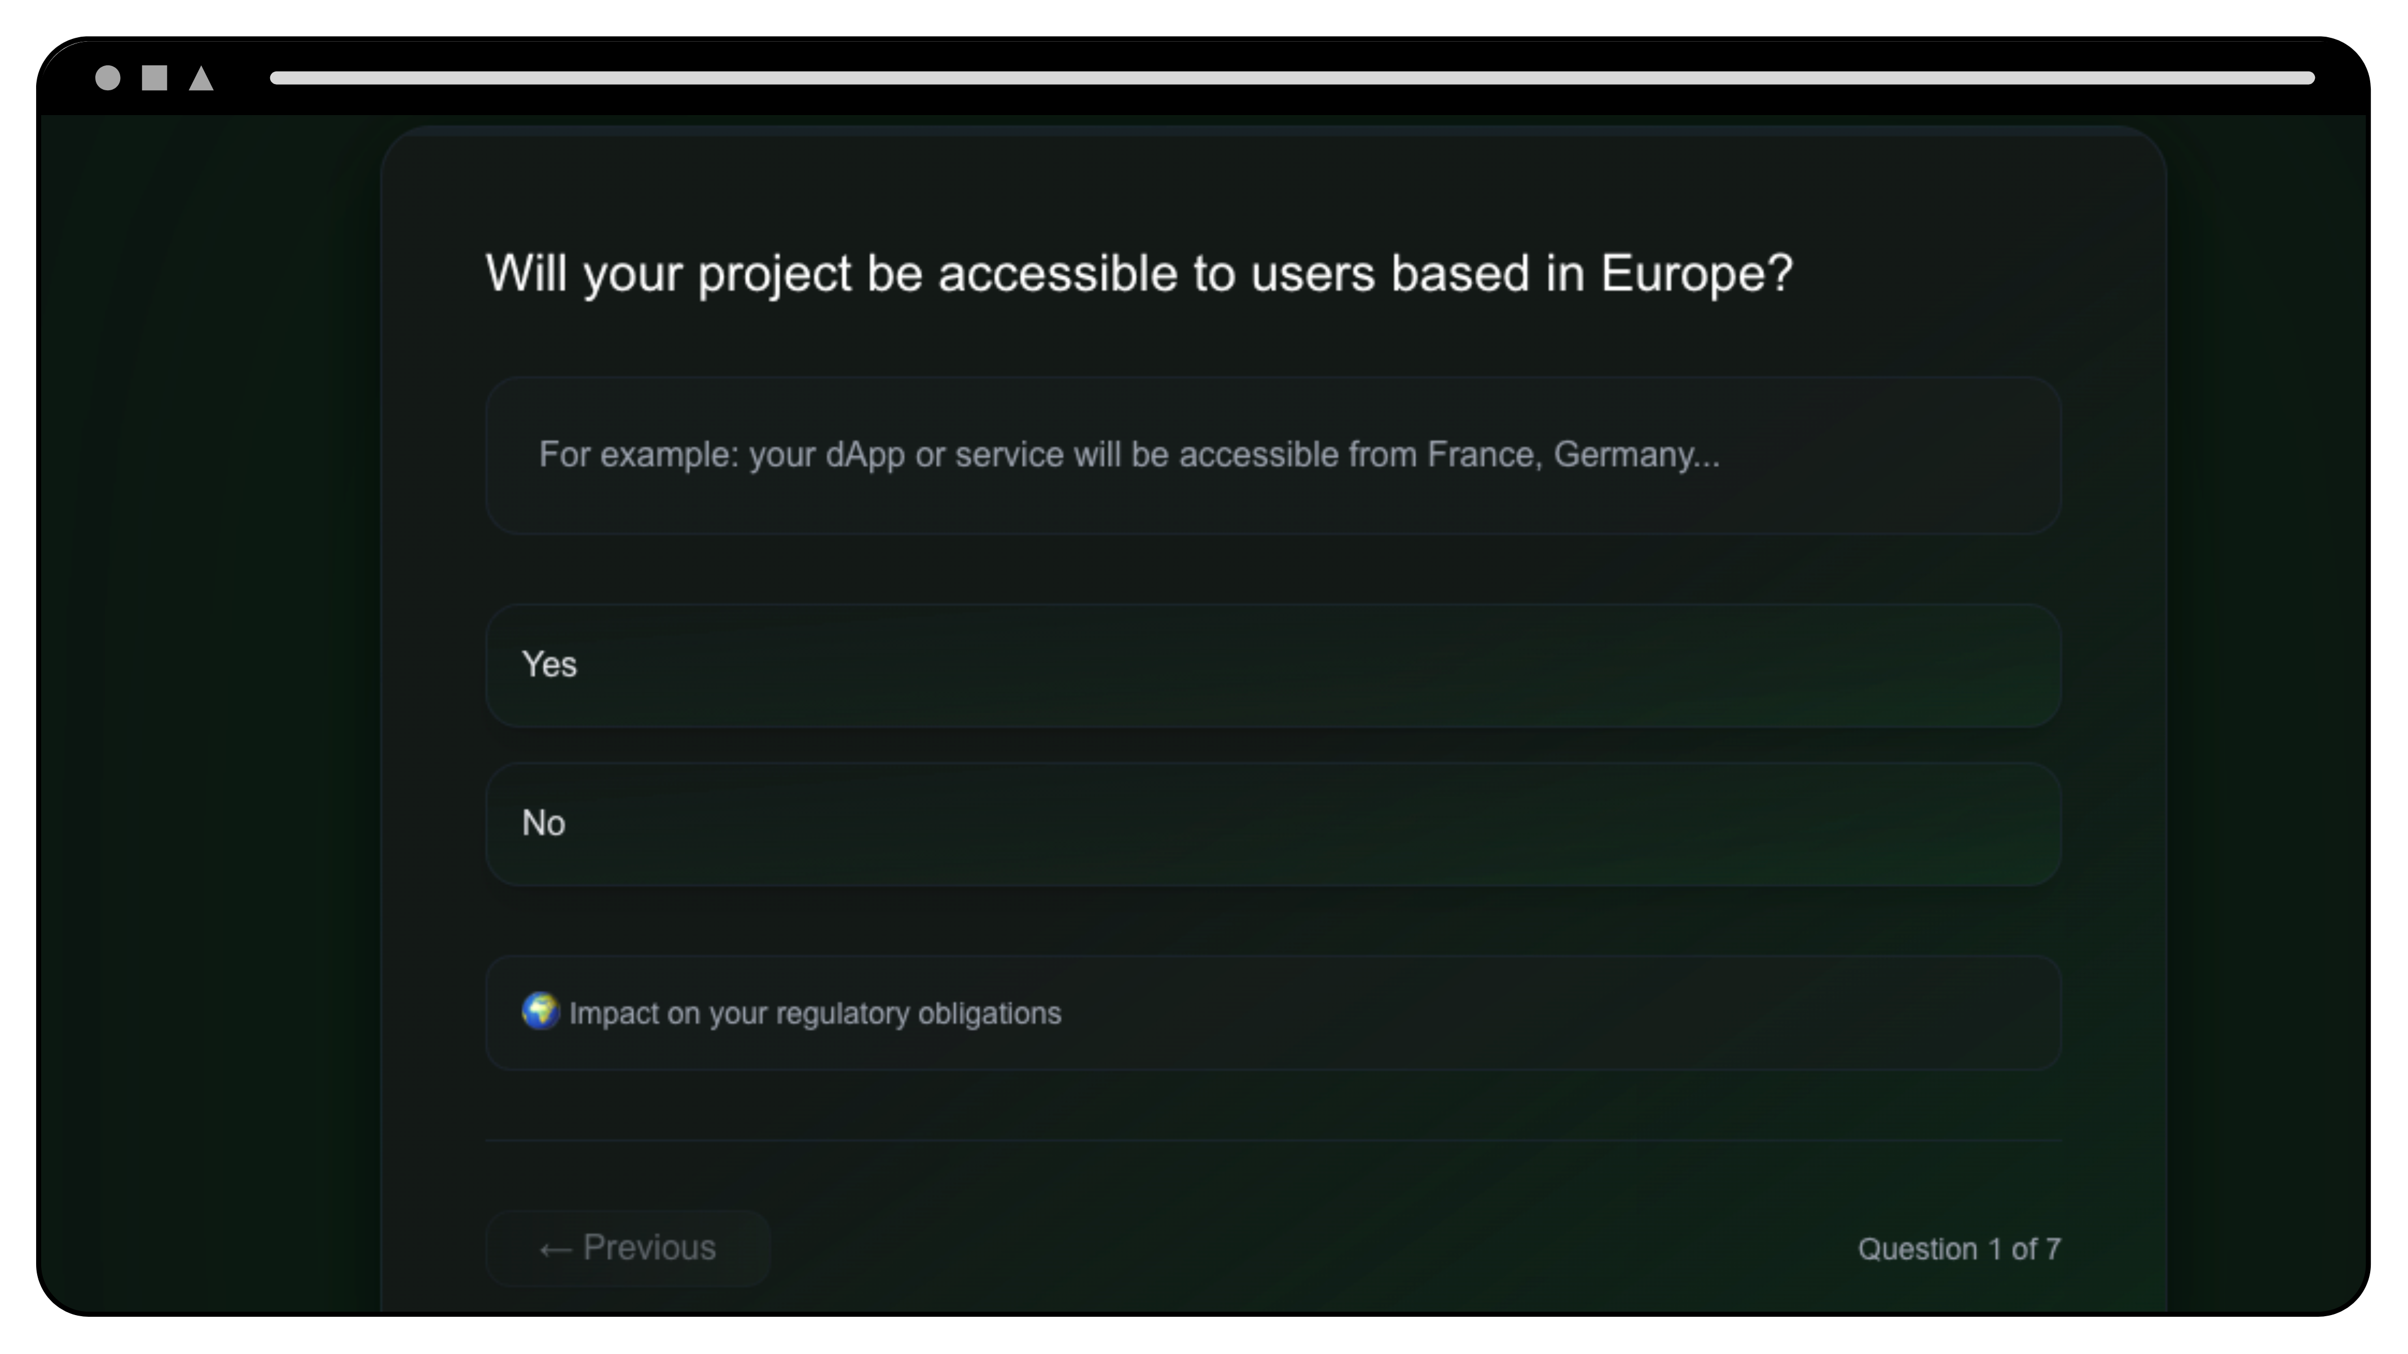2408x1354 pixels.
Task: Go back with the Previous button
Action: (x=628, y=1249)
